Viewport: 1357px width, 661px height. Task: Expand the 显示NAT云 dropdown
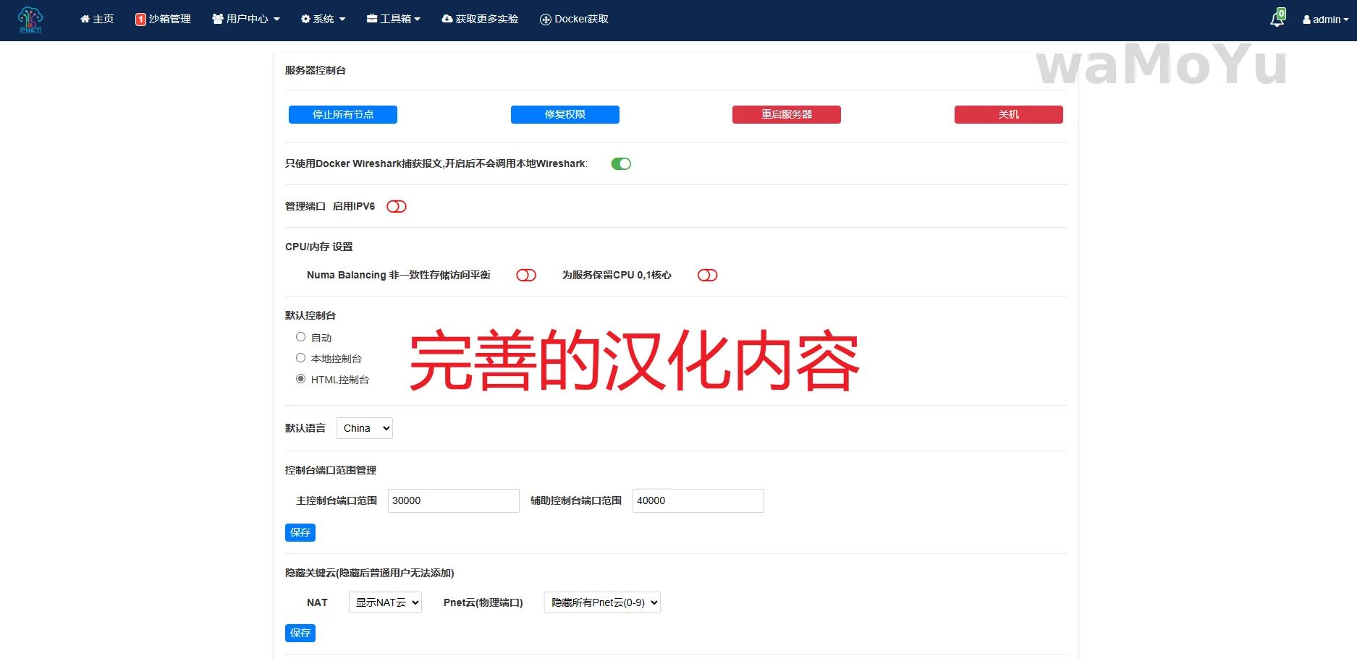[x=385, y=603]
